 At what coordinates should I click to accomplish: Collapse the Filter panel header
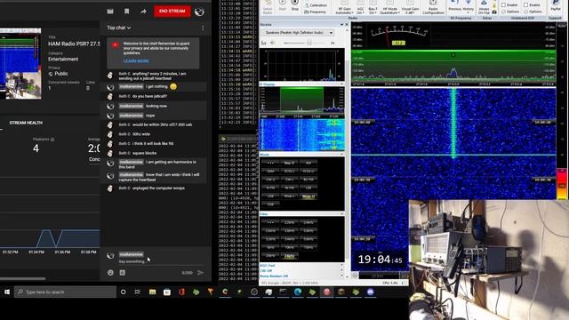tap(301, 214)
